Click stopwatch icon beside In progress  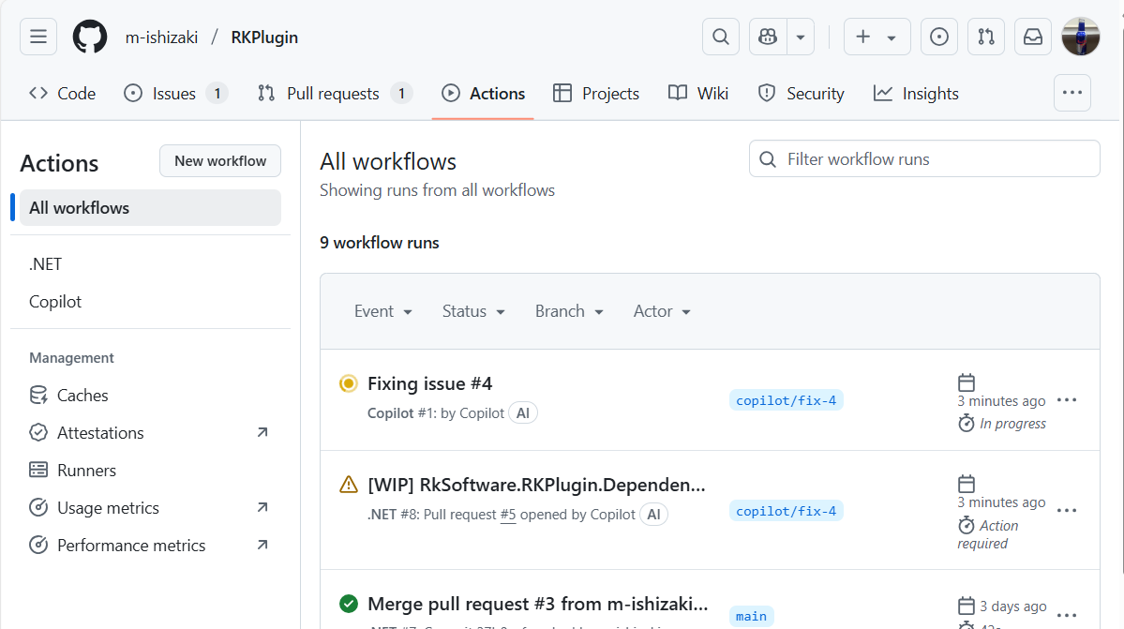tap(967, 424)
